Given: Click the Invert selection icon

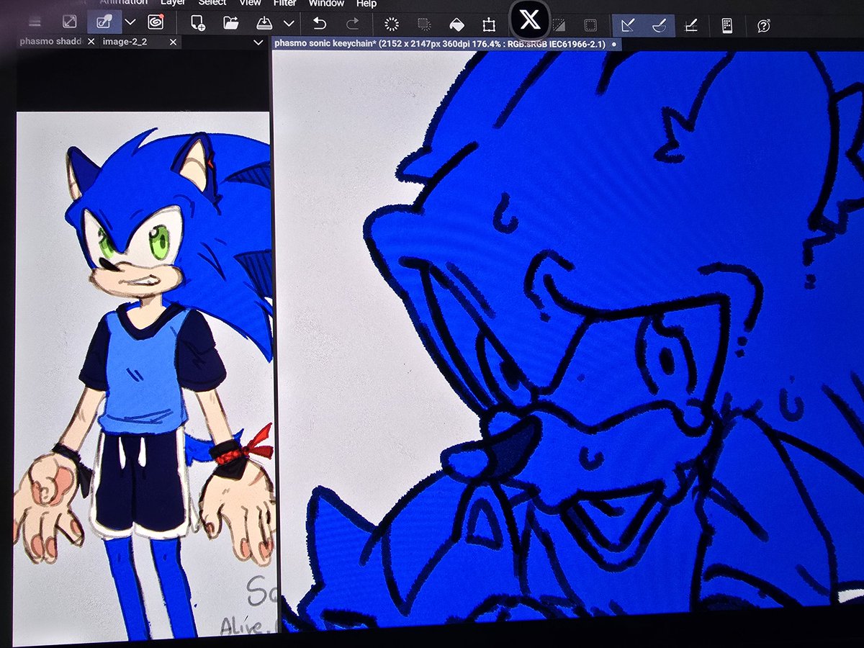Looking at the screenshot, I should 559,25.
